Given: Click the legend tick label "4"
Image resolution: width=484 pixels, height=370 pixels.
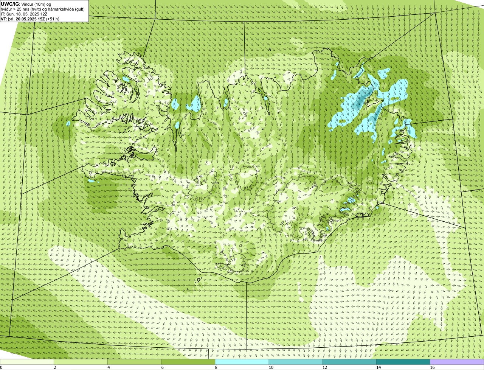Looking at the screenshot, I should click(x=109, y=367).
